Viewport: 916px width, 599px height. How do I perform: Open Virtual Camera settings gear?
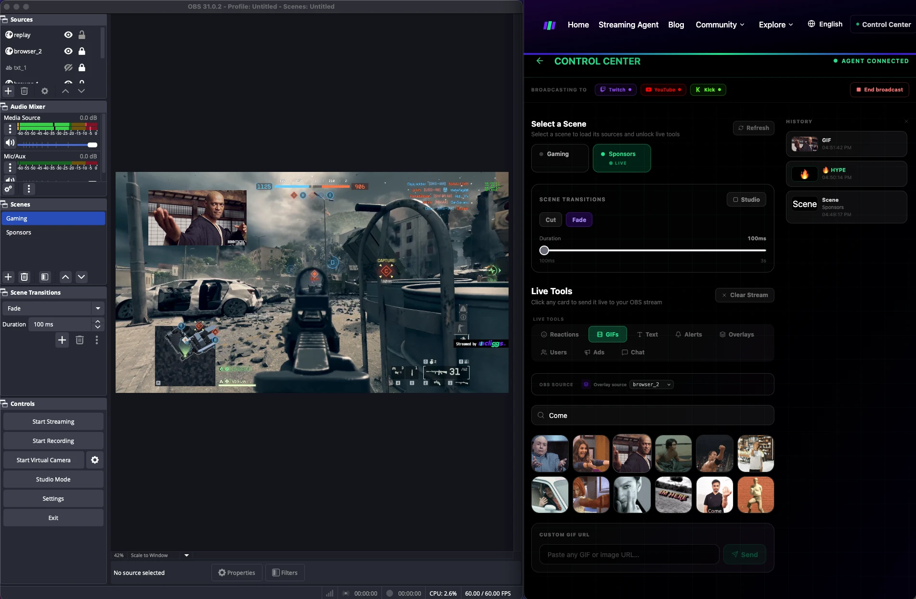tap(95, 460)
